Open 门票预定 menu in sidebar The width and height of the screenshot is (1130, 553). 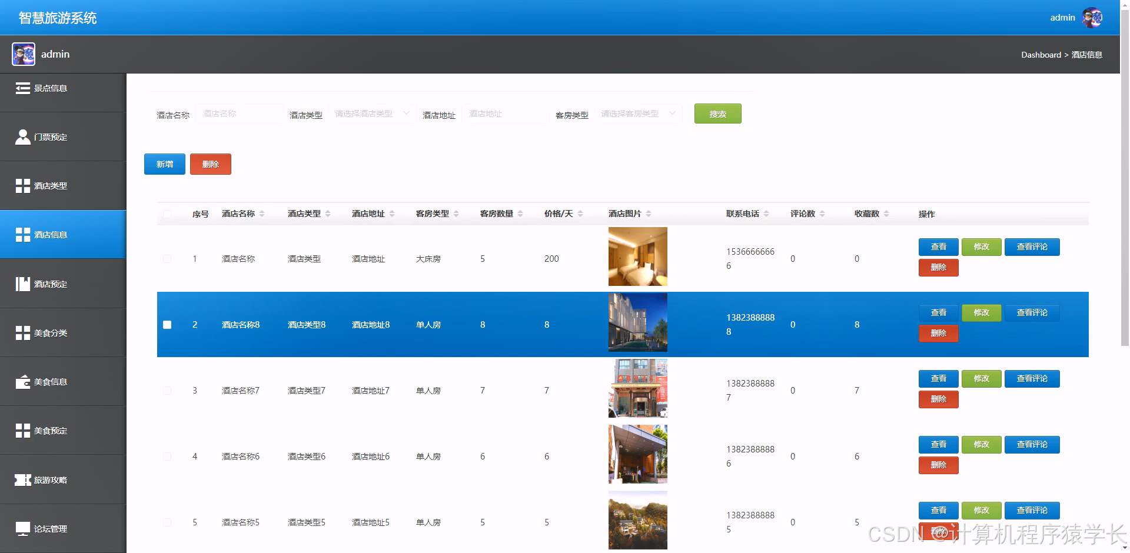(x=63, y=137)
